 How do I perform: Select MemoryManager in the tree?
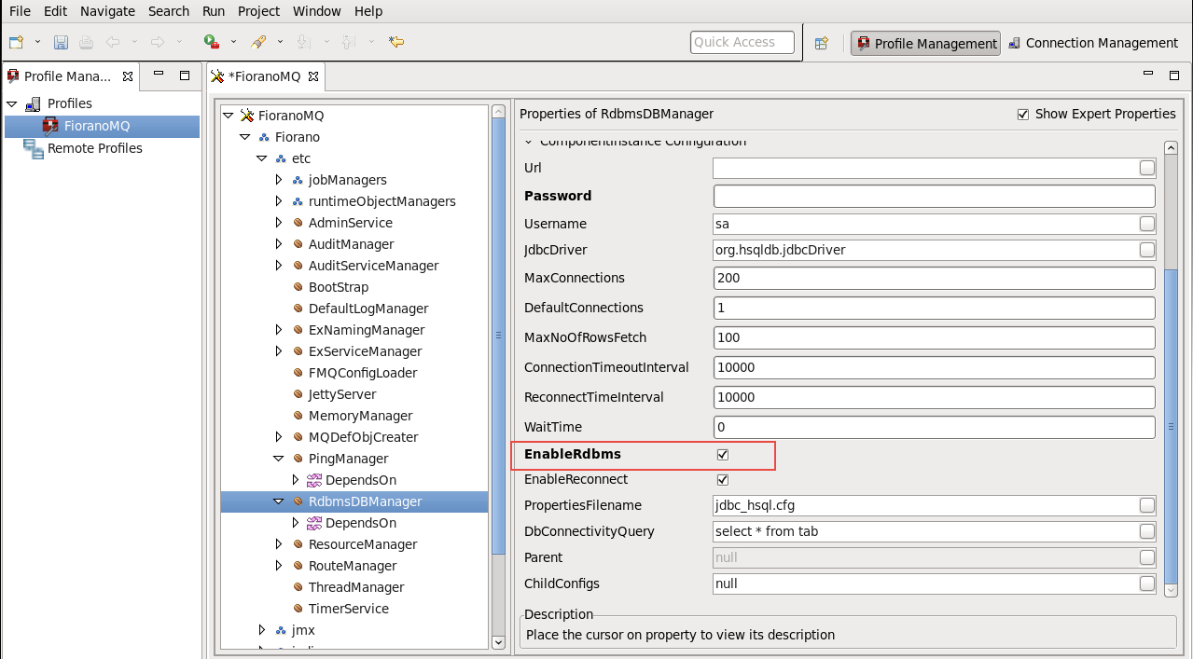pos(360,416)
